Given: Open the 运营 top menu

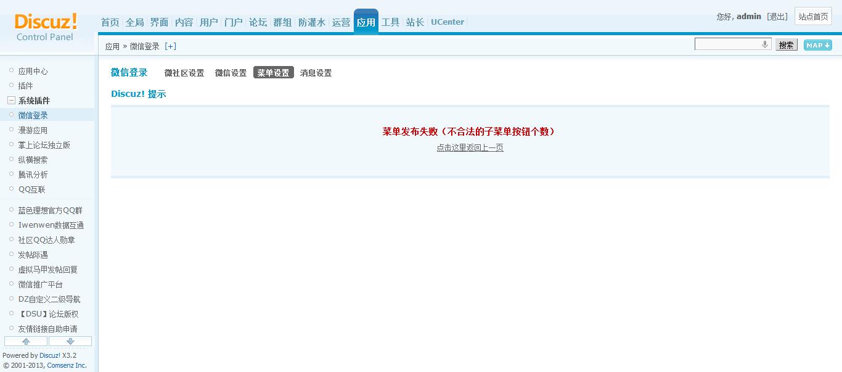Looking at the screenshot, I should pos(341,22).
